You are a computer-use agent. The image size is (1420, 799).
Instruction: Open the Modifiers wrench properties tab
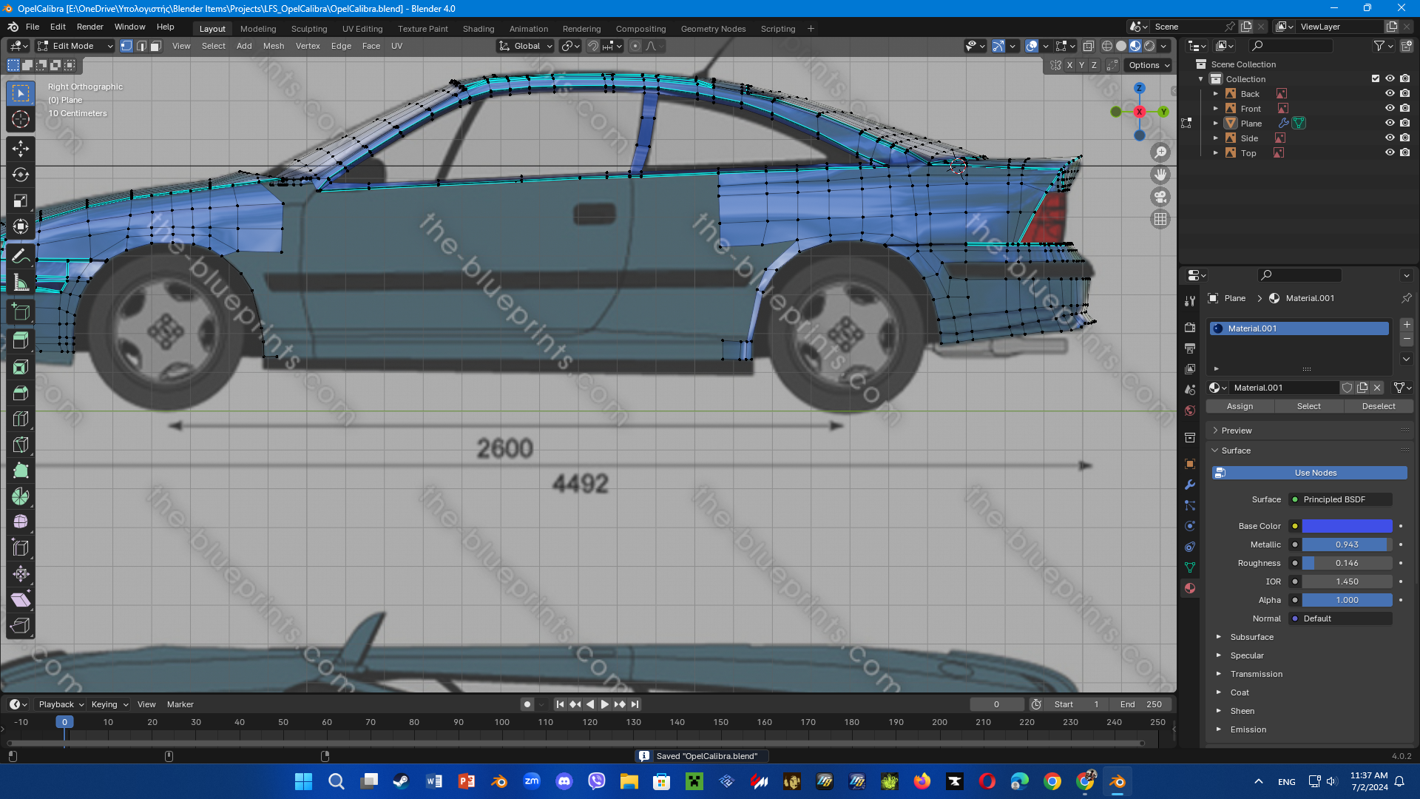click(x=1190, y=485)
